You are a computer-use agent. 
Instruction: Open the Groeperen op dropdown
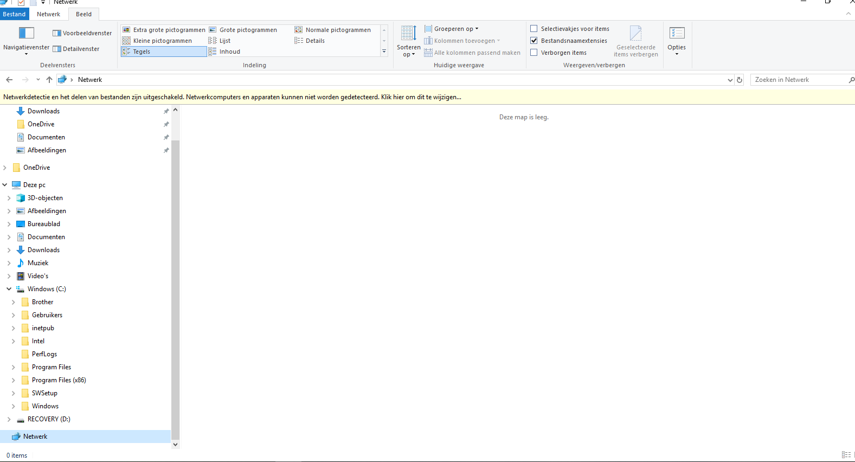451,29
